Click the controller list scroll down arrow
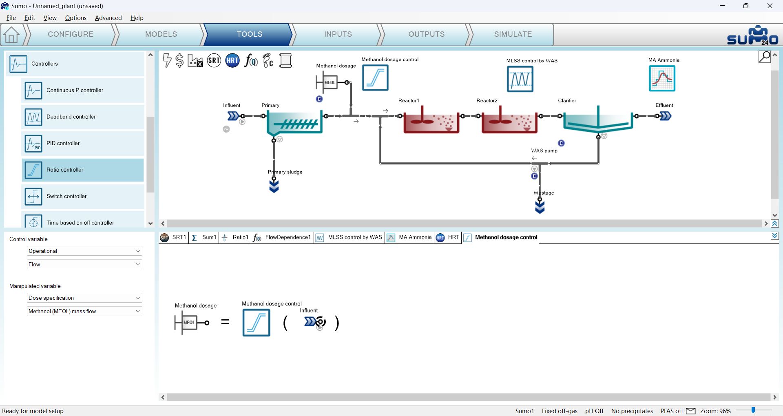 pos(150,223)
